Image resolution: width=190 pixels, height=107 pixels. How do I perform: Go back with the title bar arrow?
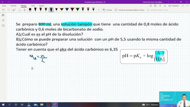[x=3, y=2]
